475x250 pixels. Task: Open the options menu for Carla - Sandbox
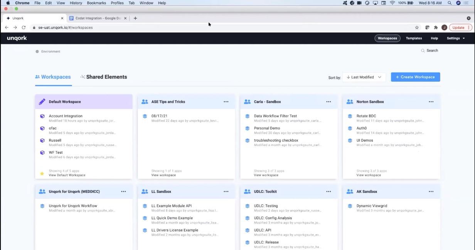(328, 101)
